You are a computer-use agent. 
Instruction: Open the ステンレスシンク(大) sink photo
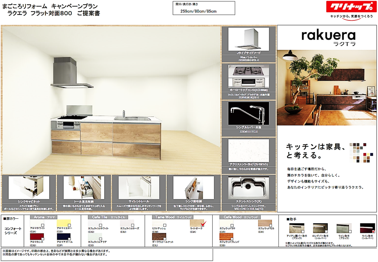(249, 188)
